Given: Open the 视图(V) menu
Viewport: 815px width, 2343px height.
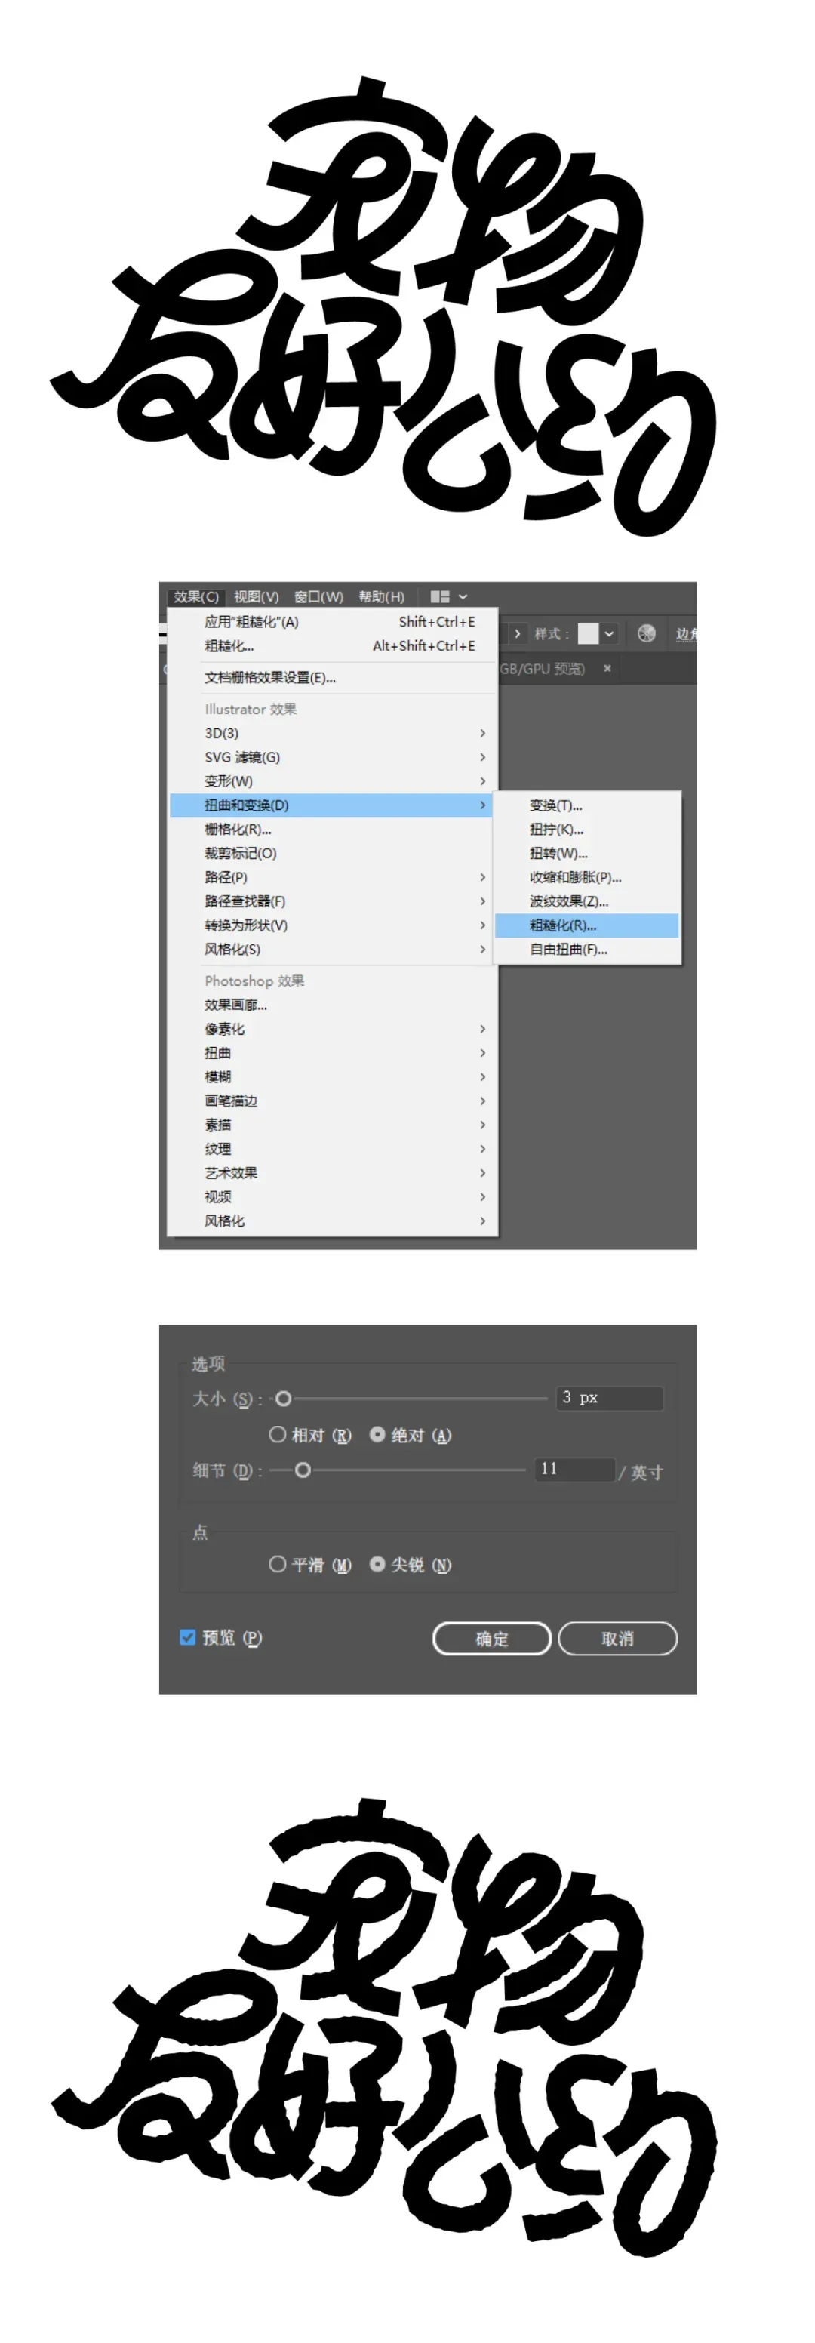Looking at the screenshot, I should [256, 596].
